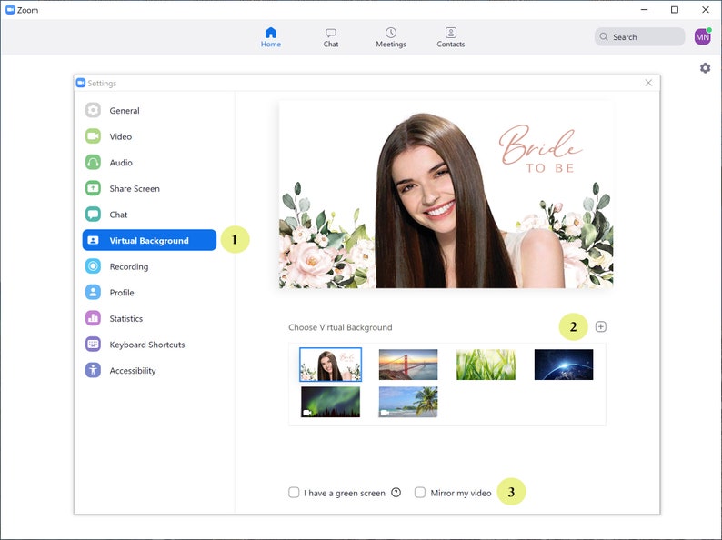This screenshot has width=722, height=540.
Task: Open the Audio settings
Action: click(x=149, y=163)
